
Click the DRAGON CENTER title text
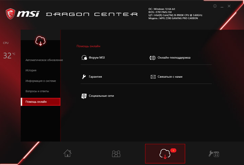click(92, 14)
